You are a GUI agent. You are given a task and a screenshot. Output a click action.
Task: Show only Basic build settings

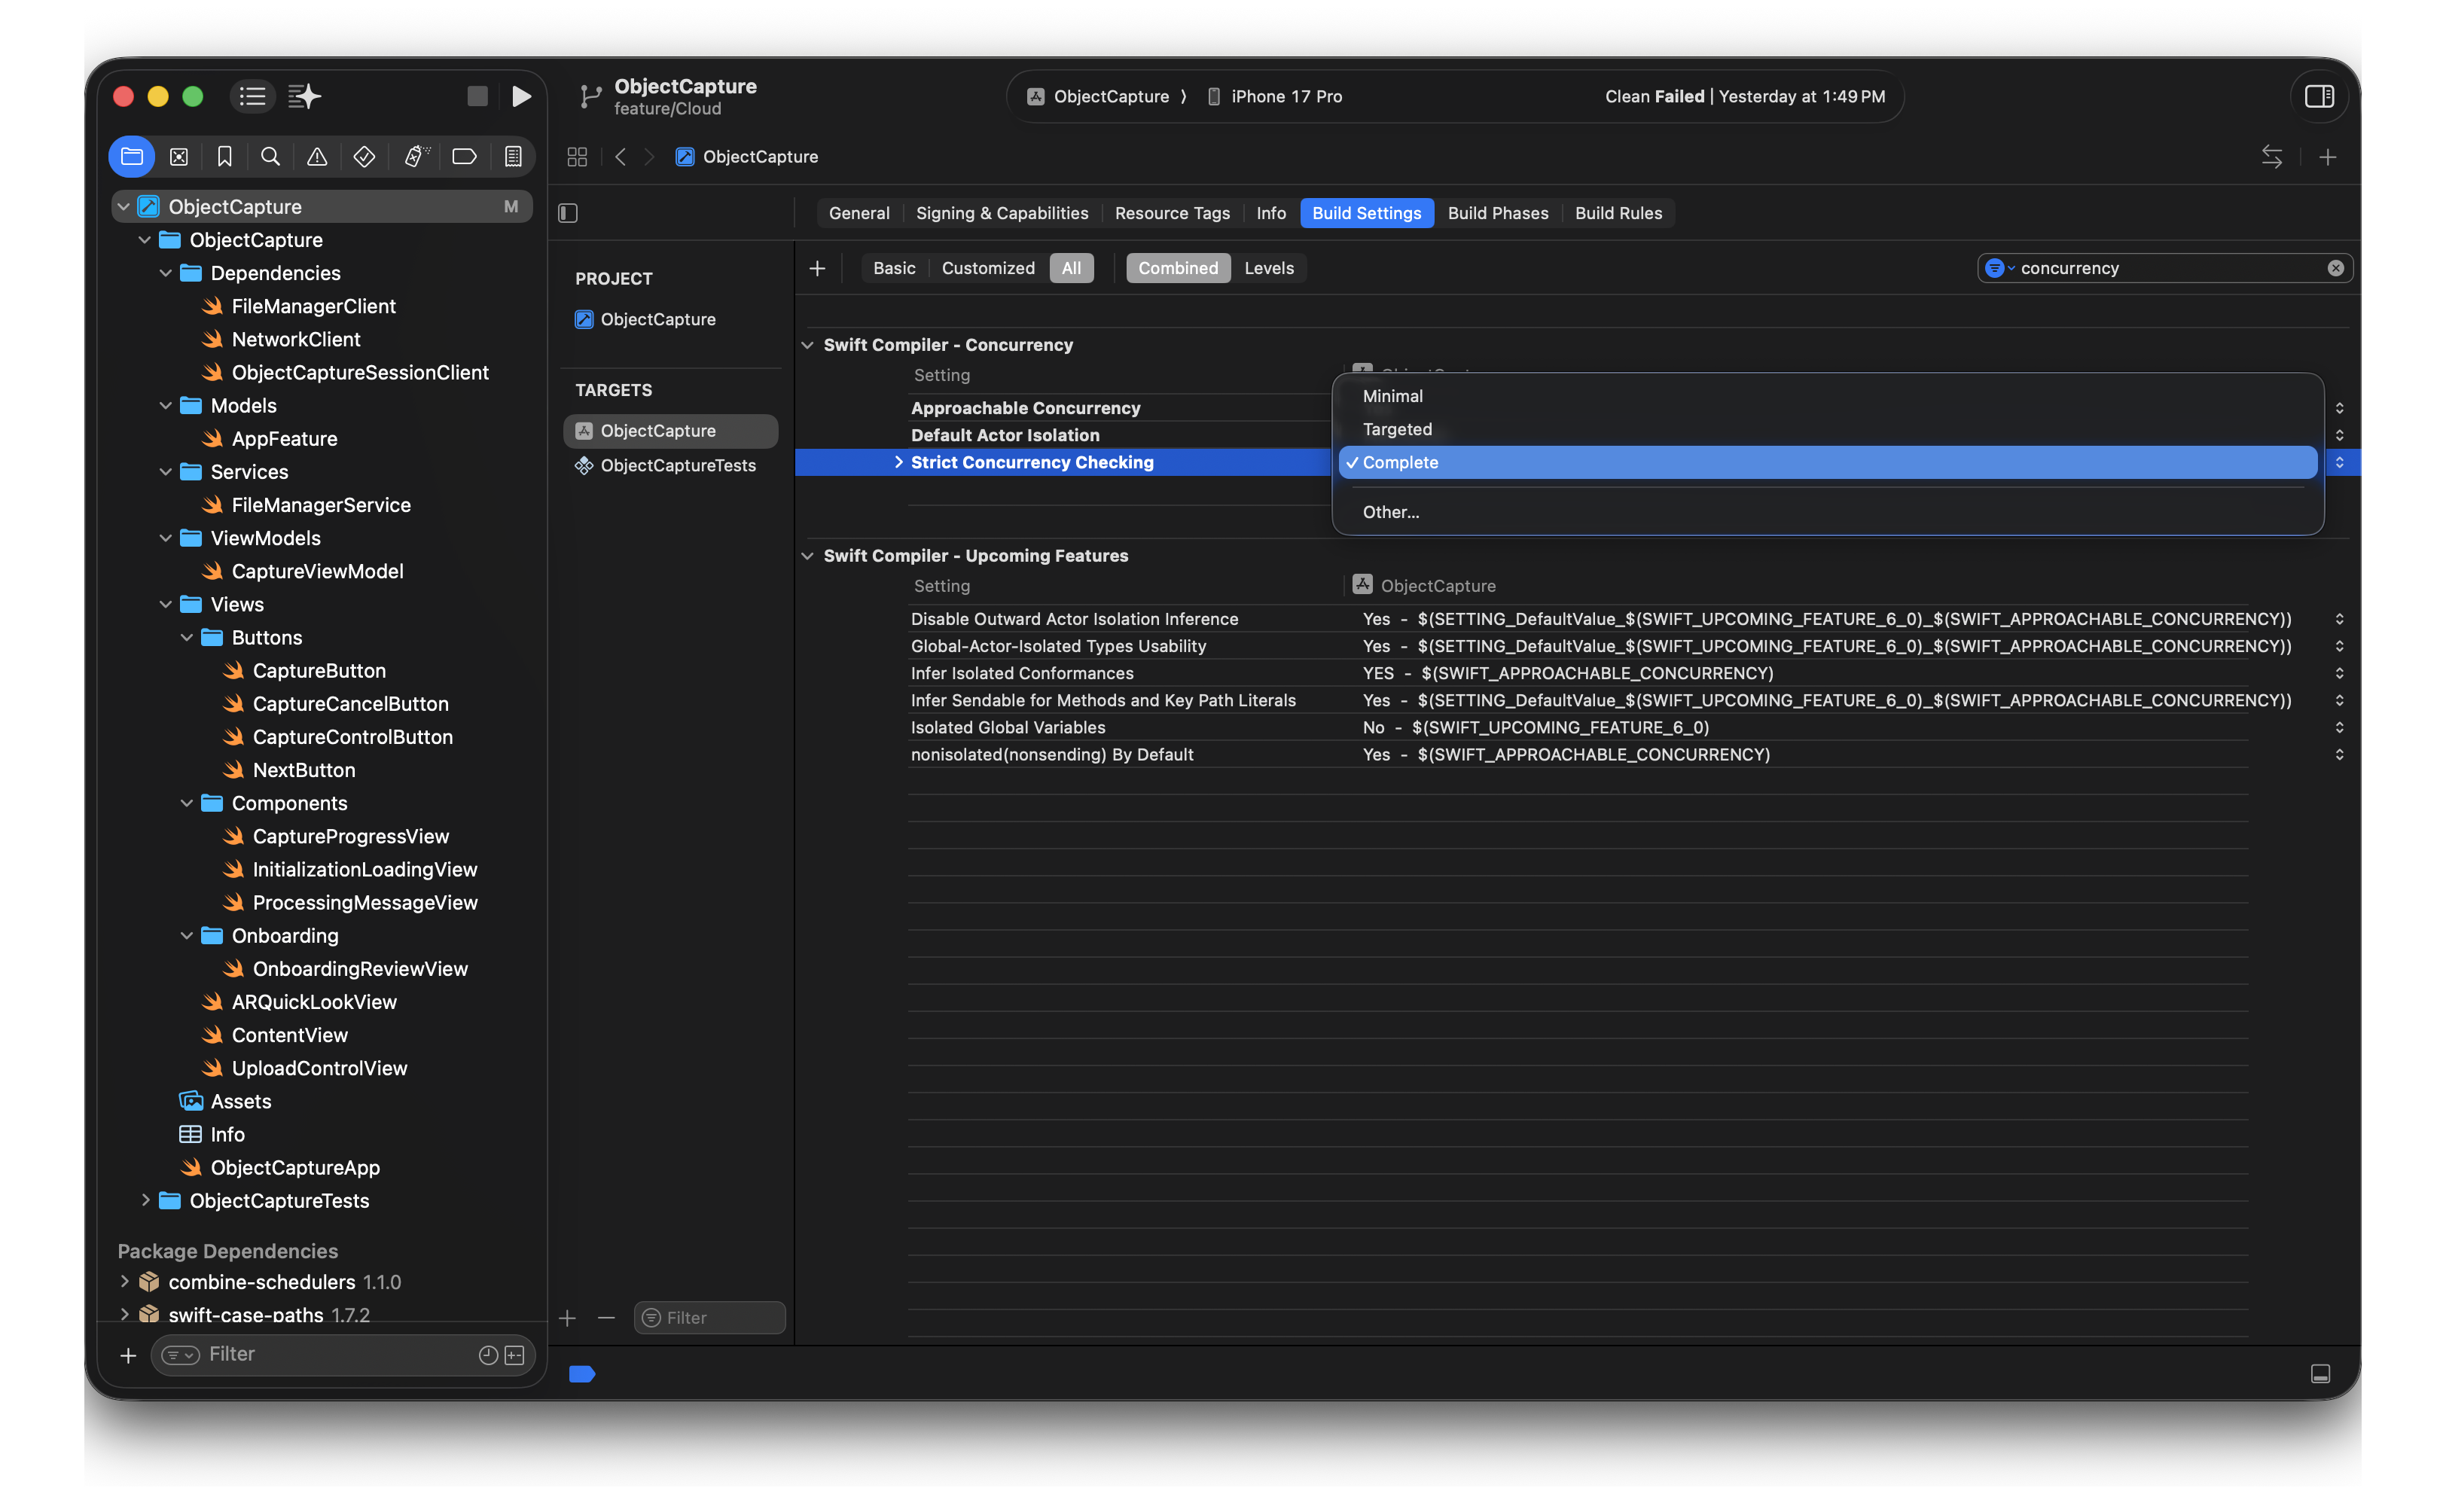click(893, 268)
